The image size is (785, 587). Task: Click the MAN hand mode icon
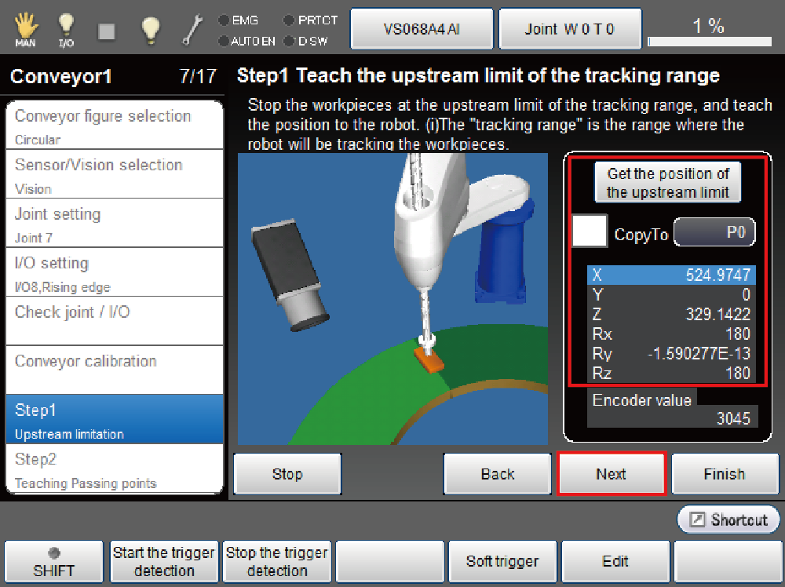[x=25, y=29]
